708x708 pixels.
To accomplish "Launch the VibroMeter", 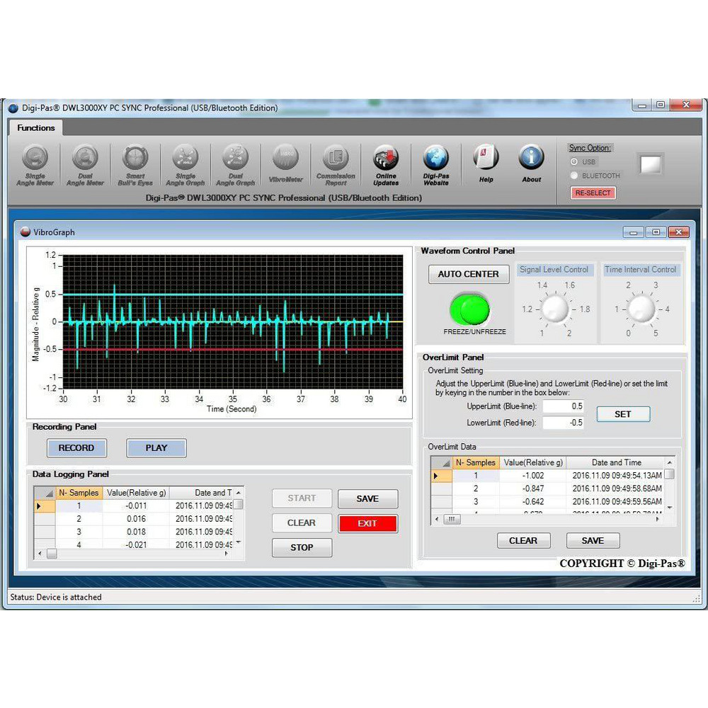I will (285, 163).
